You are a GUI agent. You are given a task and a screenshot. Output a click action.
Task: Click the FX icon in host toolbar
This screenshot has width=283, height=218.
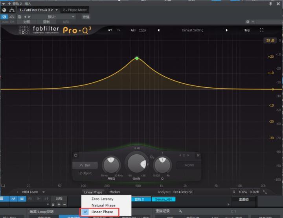[x=30, y=199]
